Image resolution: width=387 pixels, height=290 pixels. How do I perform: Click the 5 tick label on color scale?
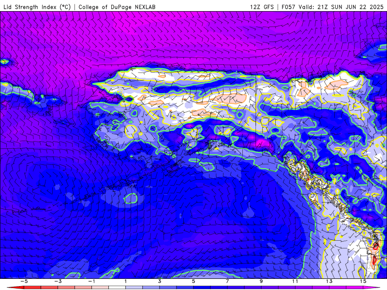(193, 281)
